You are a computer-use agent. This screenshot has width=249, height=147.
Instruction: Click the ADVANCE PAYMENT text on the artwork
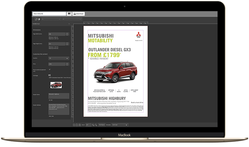[99, 59]
